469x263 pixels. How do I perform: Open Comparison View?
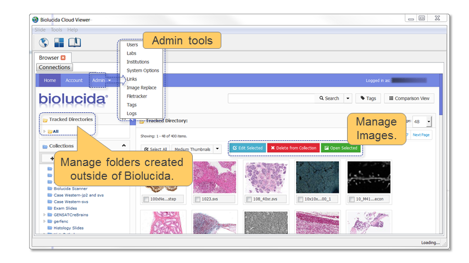(x=409, y=98)
